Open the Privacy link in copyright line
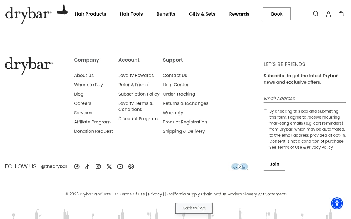 pyautogui.click(x=155, y=194)
